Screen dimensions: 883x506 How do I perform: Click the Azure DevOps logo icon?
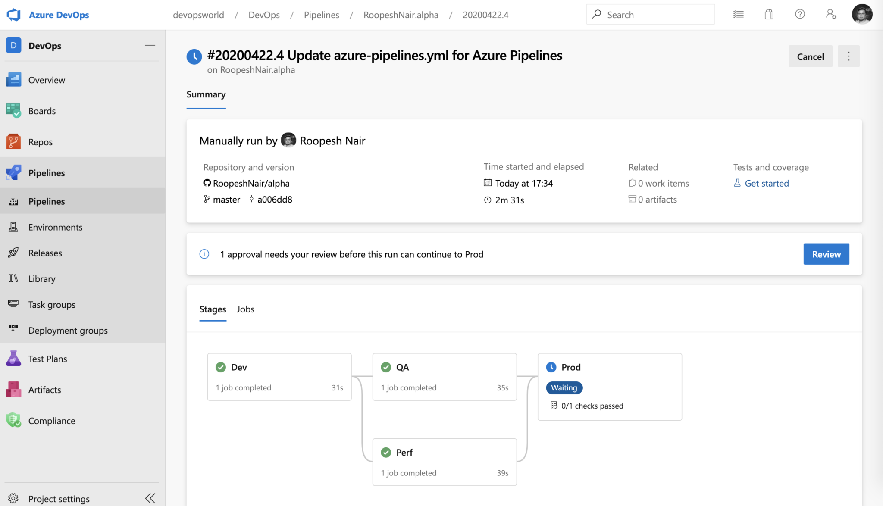tap(14, 15)
